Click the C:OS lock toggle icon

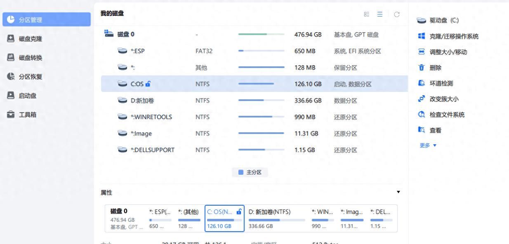point(148,84)
